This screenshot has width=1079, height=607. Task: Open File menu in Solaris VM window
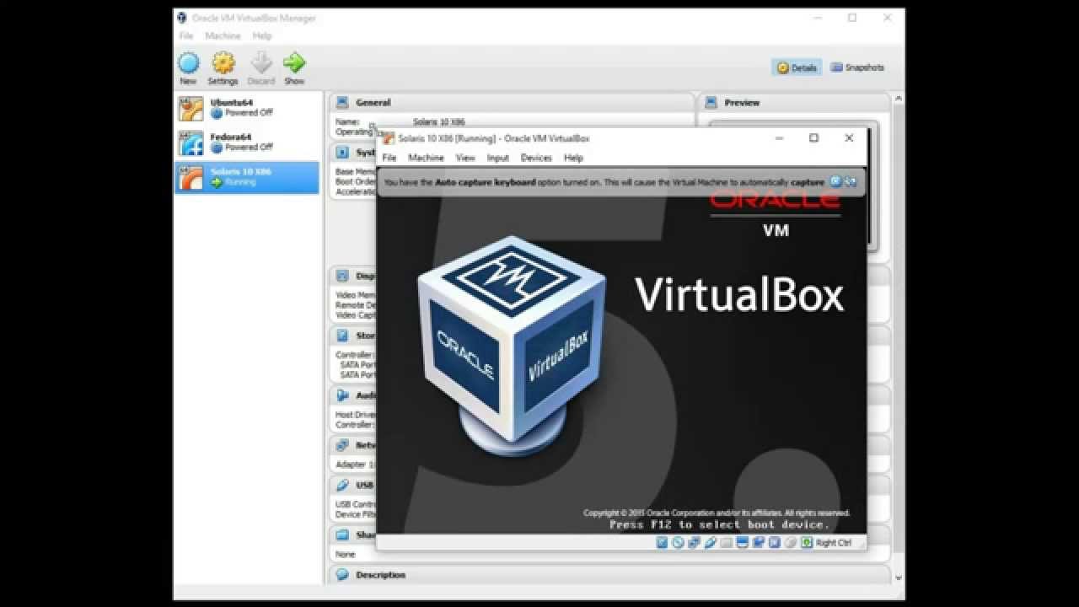click(x=389, y=158)
